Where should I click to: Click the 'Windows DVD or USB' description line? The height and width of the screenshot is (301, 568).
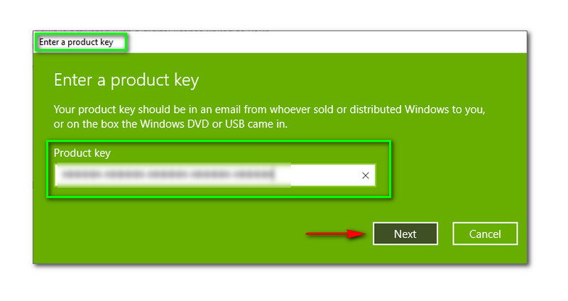185,124
